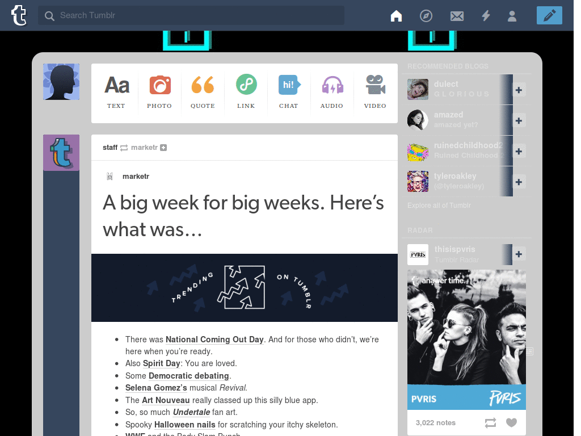Click the Tumblr logo in header
This screenshot has width=581, height=436.
(19, 15)
